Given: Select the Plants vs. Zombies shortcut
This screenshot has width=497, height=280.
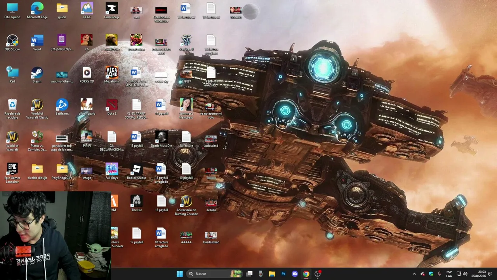Looking at the screenshot, I should pos(37,141).
